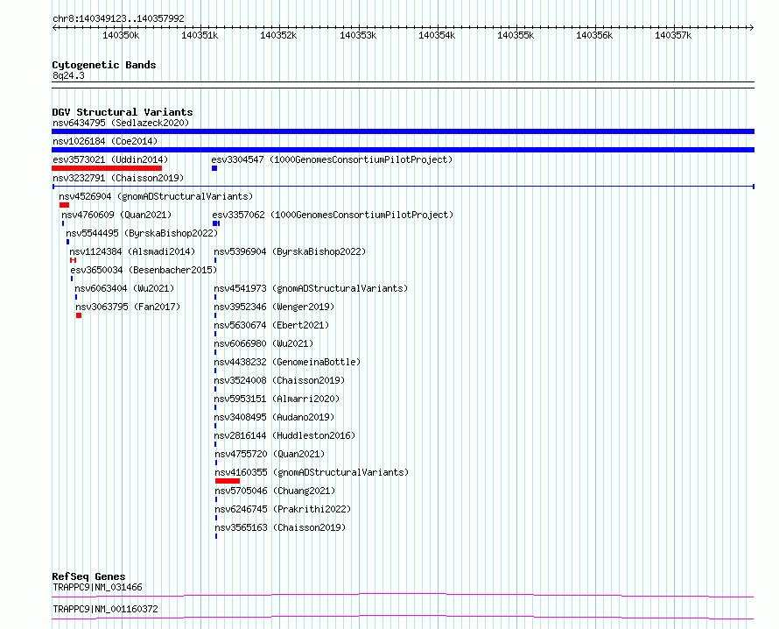Click the RefSeq Genes track heading
The image size is (779, 629).
88,576
